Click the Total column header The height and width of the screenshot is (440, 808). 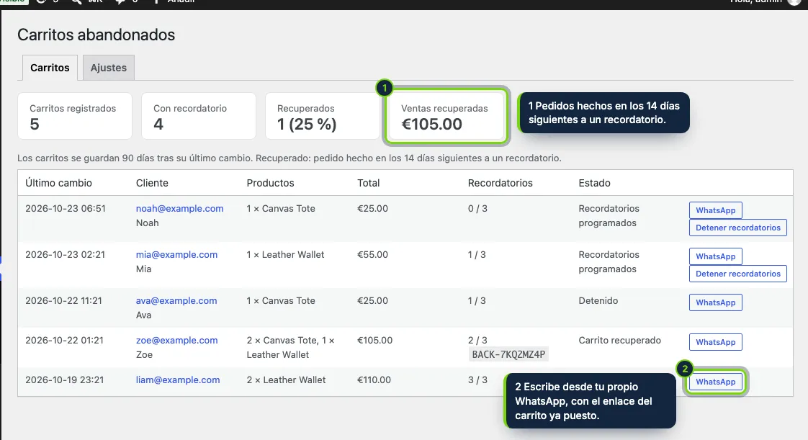(x=369, y=183)
